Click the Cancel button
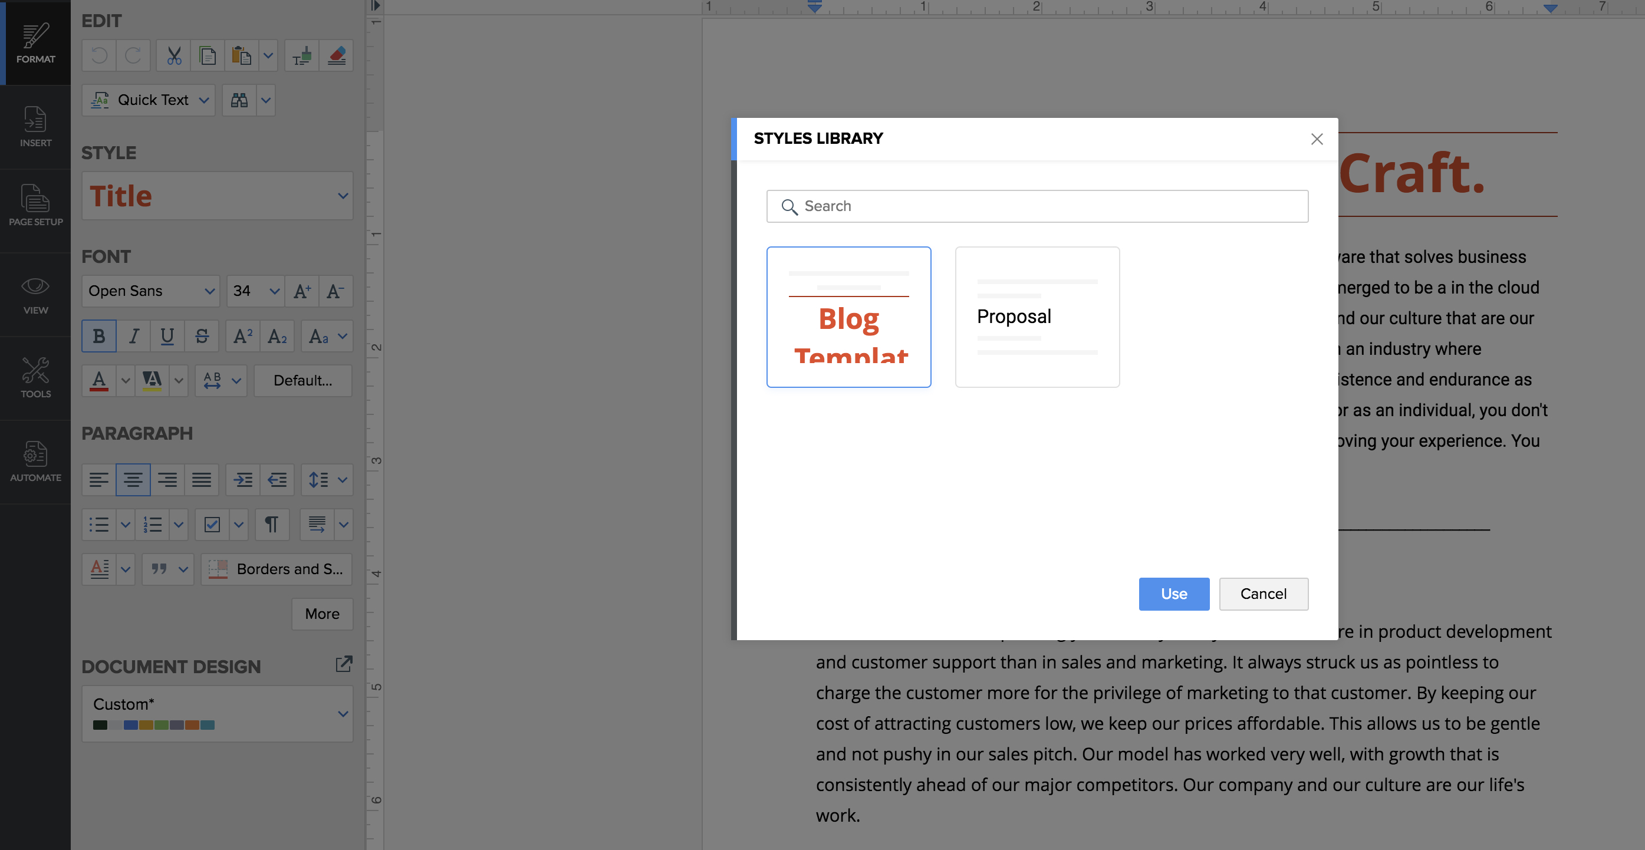This screenshot has width=1645, height=850. click(1263, 594)
